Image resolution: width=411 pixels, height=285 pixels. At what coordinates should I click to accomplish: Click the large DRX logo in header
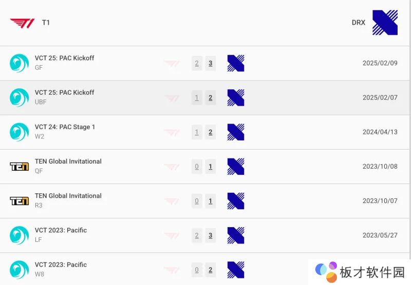pyautogui.click(x=385, y=23)
